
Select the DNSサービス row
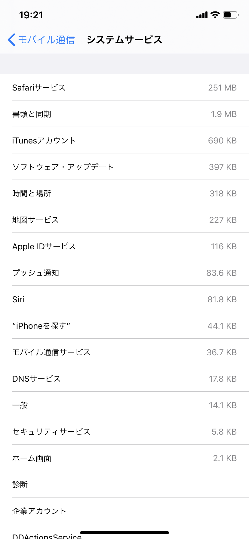124,379
